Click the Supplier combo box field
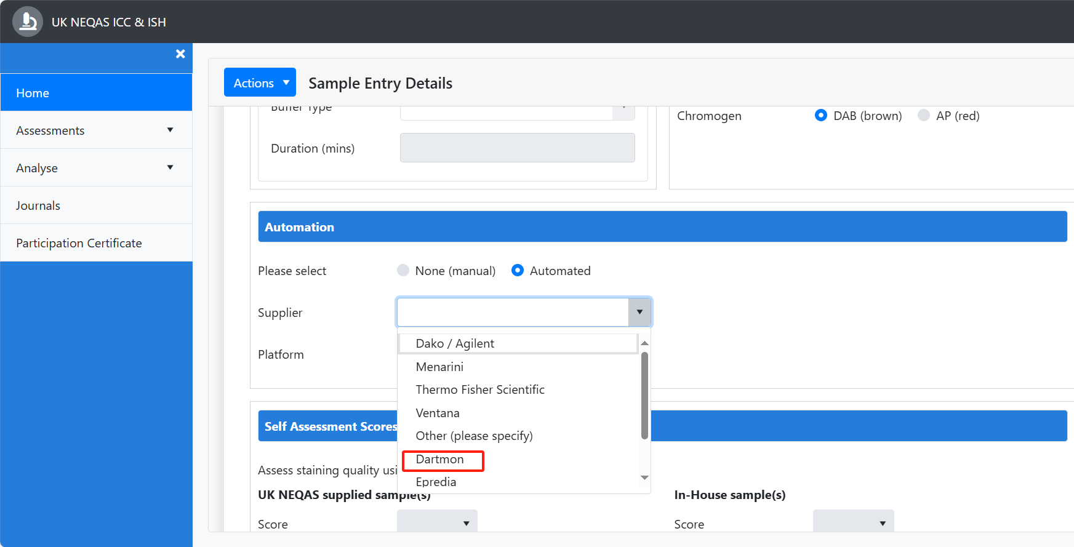1074x547 pixels. [513, 312]
